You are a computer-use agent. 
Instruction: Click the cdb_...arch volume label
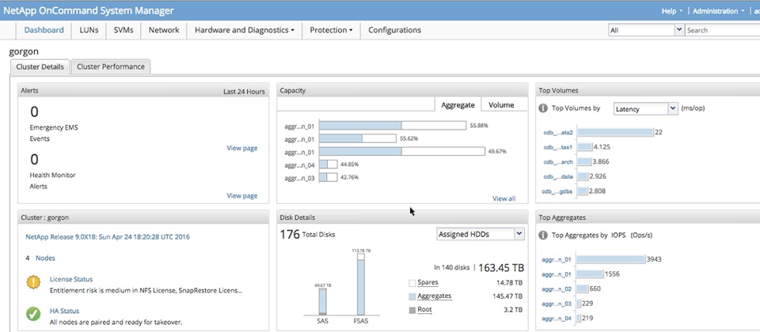(558, 162)
